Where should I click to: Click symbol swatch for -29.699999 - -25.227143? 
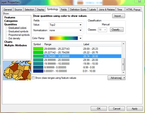(38, 49)
